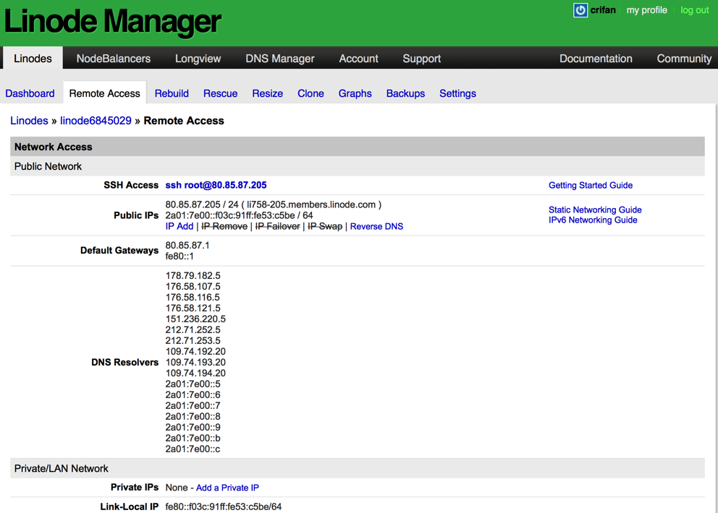This screenshot has width=718, height=513.
Task: Click the Add a Private IP link
Action: click(x=227, y=488)
